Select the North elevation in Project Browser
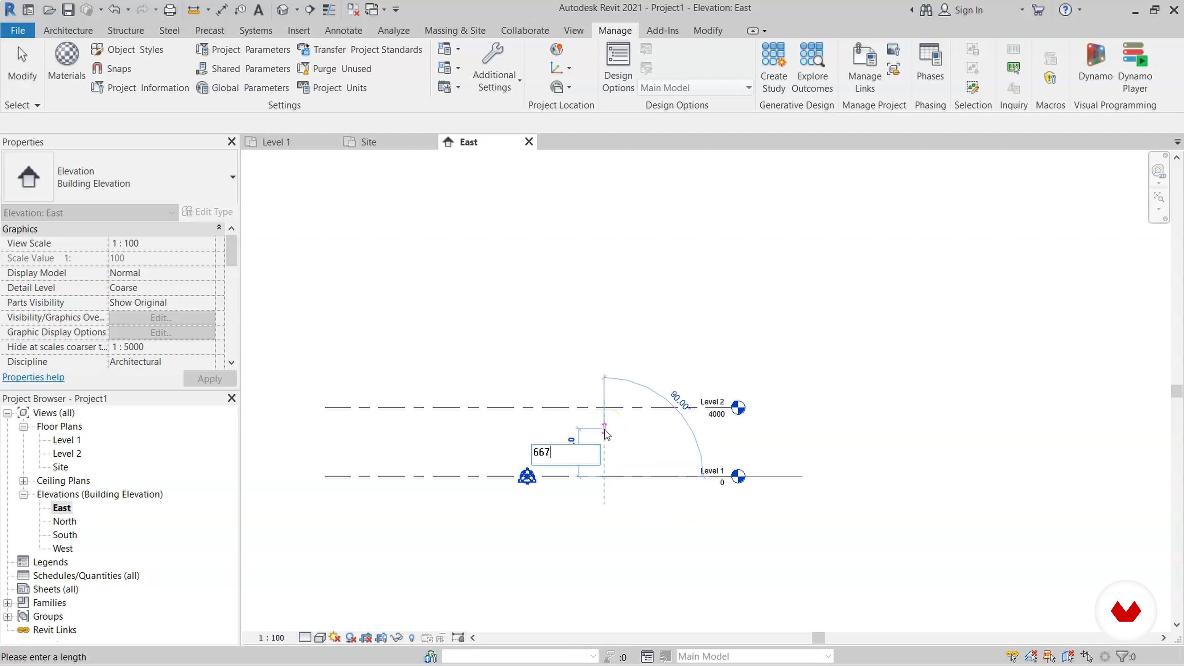Viewport: 1184px width, 666px height. pos(64,522)
